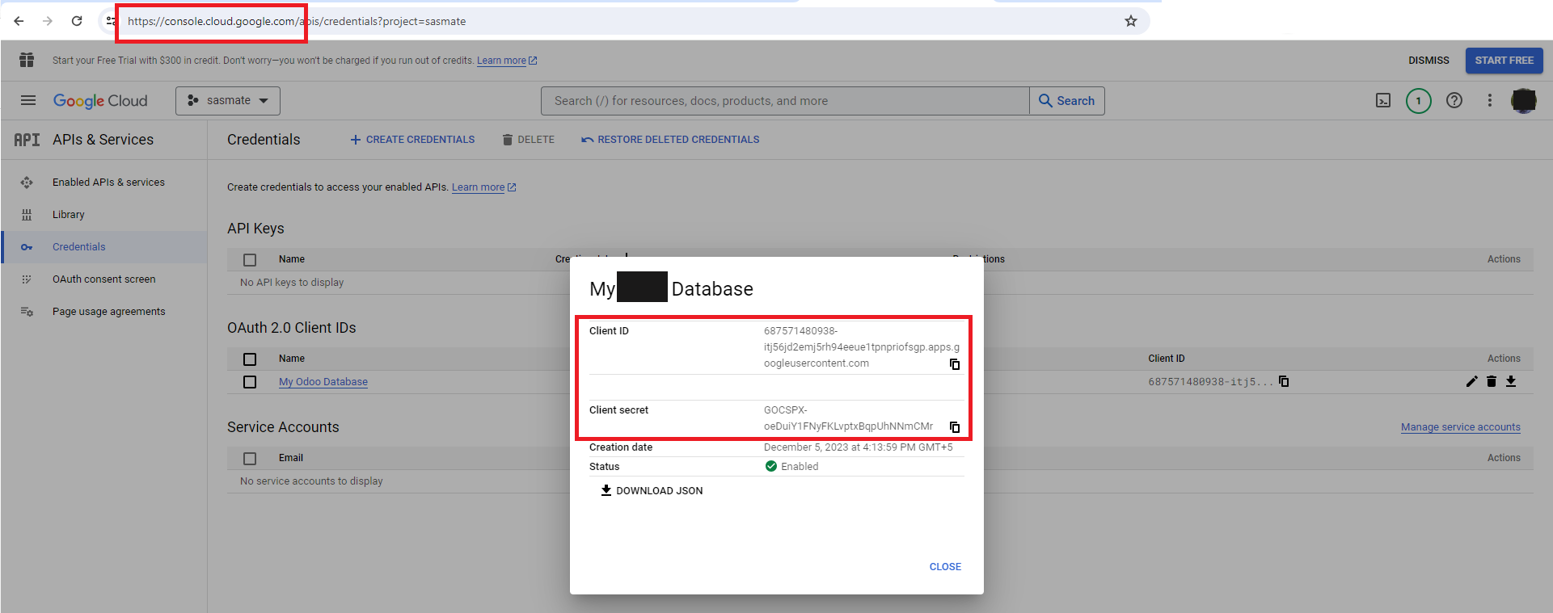The width and height of the screenshot is (1553, 613).
Task: Delete the OAuth client using trash icon
Action: click(x=1492, y=382)
